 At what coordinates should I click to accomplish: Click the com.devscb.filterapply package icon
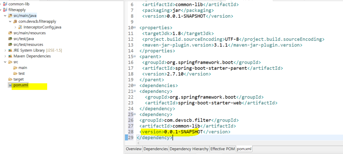pos(15,21)
